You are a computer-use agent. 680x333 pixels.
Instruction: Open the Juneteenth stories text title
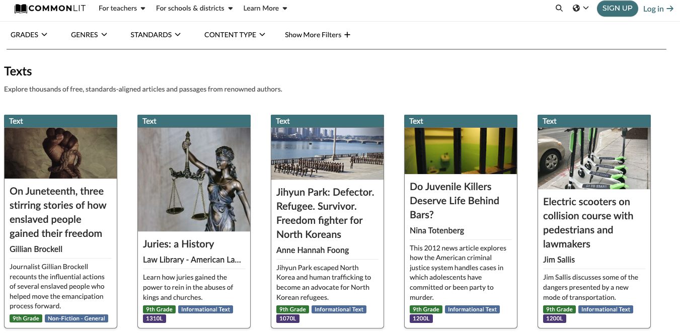pos(58,212)
